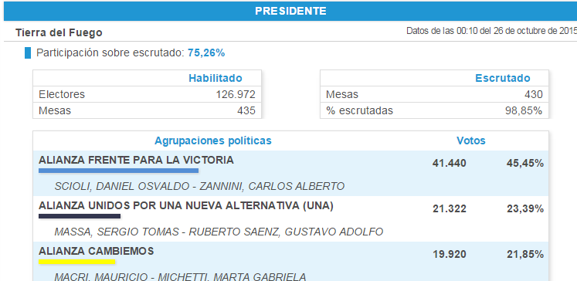Click the dark navy UNA result bar

click(x=80, y=216)
